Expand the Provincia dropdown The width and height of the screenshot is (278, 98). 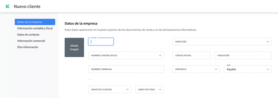(x=196, y=69)
